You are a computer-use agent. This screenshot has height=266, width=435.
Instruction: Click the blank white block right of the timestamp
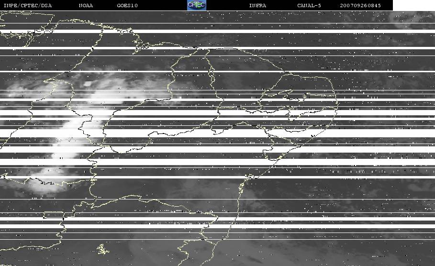[x=413, y=5]
